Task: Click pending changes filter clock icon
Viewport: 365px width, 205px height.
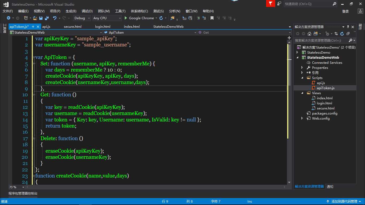Action: [x=327, y=34]
